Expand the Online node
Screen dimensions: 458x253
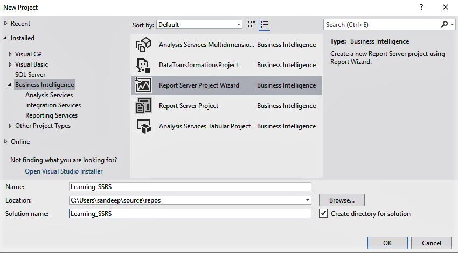[x=5, y=141]
